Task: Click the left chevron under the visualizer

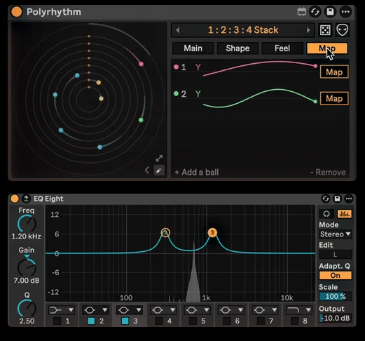Action: (147, 170)
